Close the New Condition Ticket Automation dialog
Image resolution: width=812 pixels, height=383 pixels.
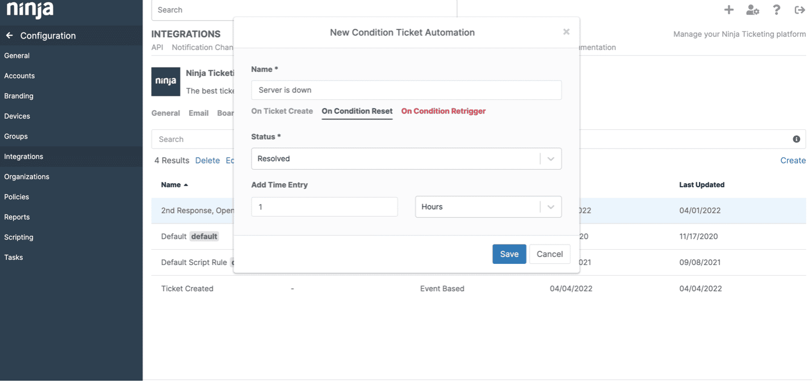(x=566, y=32)
